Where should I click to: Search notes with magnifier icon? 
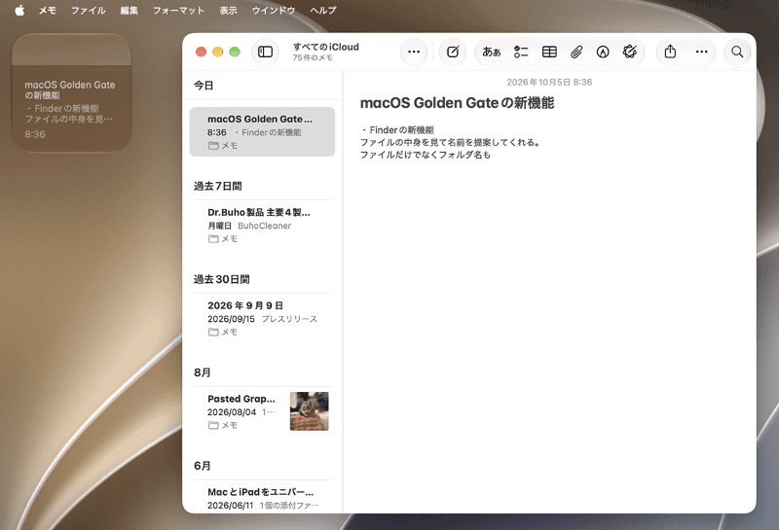coord(737,52)
